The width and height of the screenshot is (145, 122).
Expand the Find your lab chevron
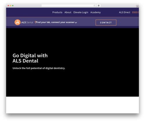76,22
